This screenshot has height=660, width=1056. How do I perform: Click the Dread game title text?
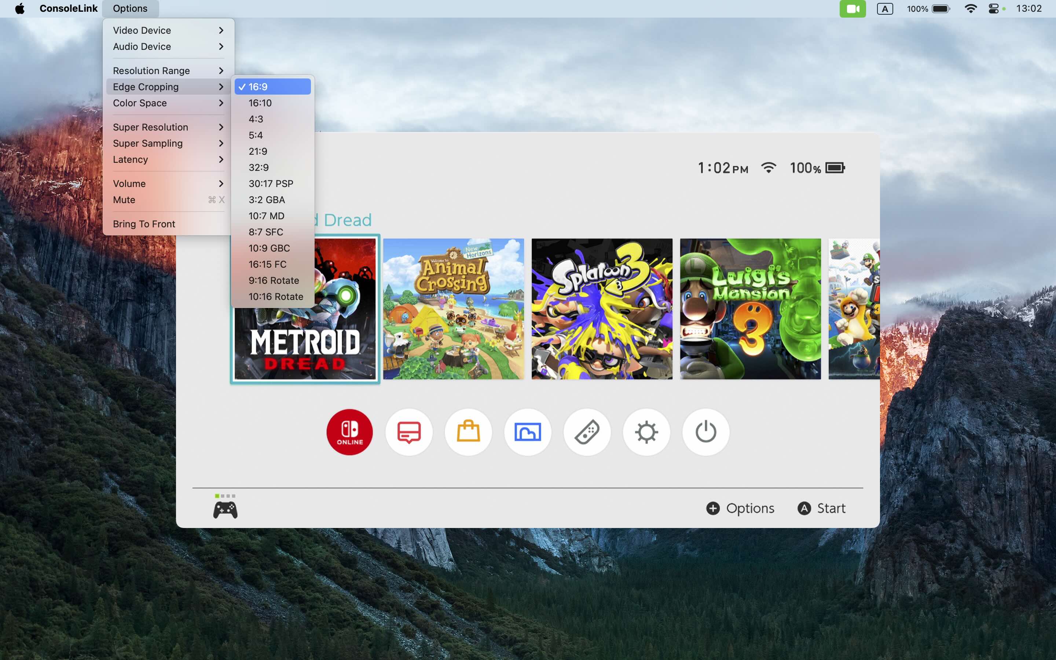(x=347, y=220)
